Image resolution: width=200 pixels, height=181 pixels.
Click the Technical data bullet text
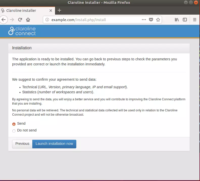point(75,87)
